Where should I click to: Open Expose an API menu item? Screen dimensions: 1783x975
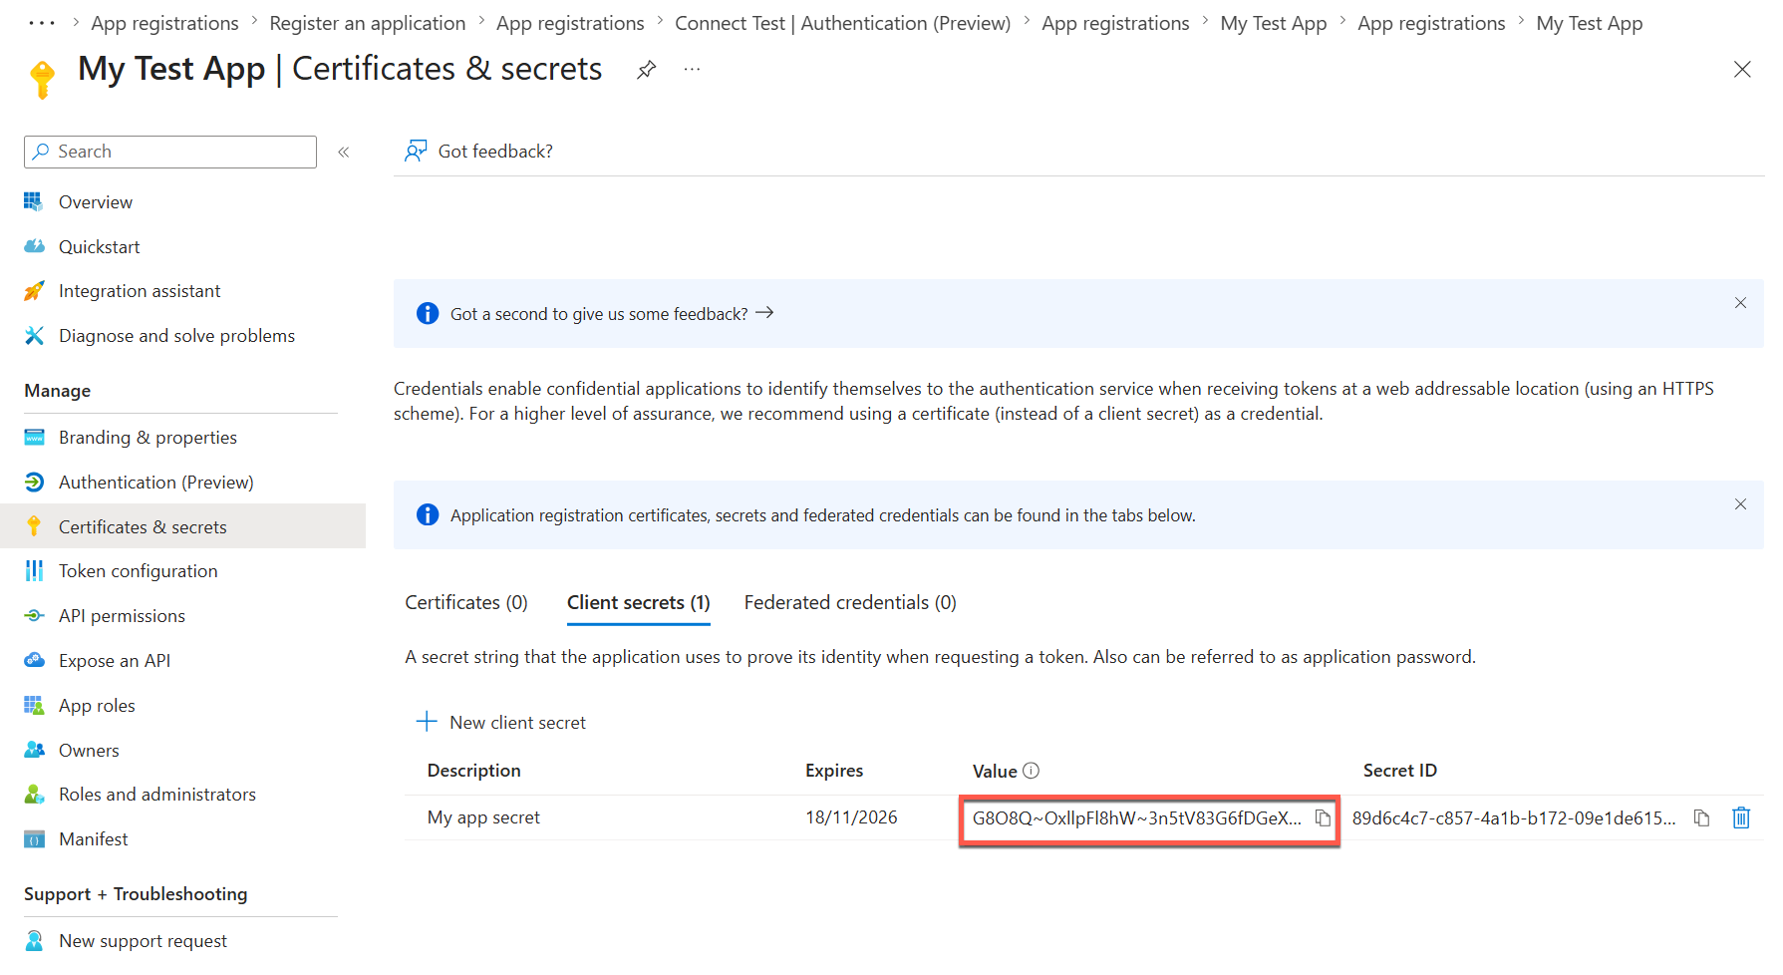(x=115, y=661)
